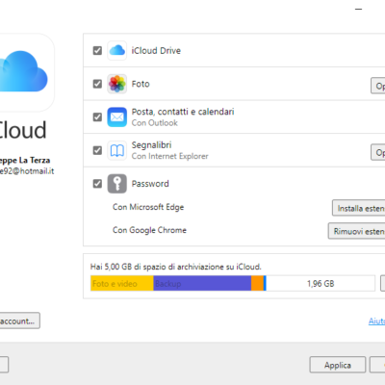This screenshot has height=385, width=385.
Task: Click the 'Con Outlook' subtitle
Action: 155,123
